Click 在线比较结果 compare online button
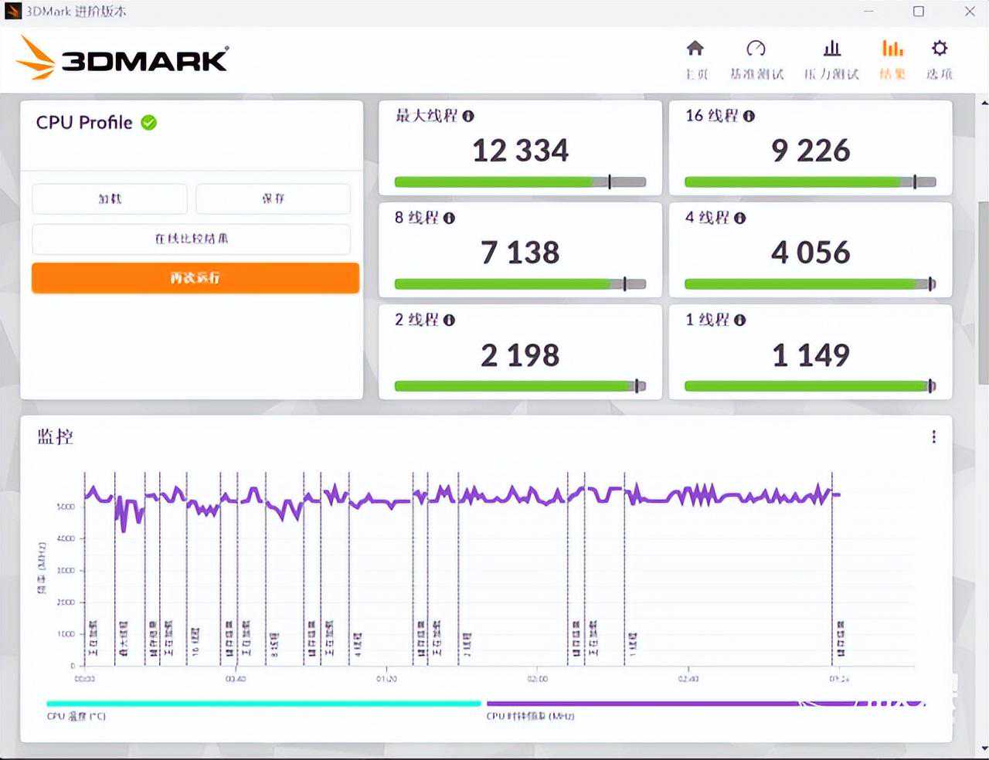The height and width of the screenshot is (760, 989). pyautogui.click(x=191, y=239)
